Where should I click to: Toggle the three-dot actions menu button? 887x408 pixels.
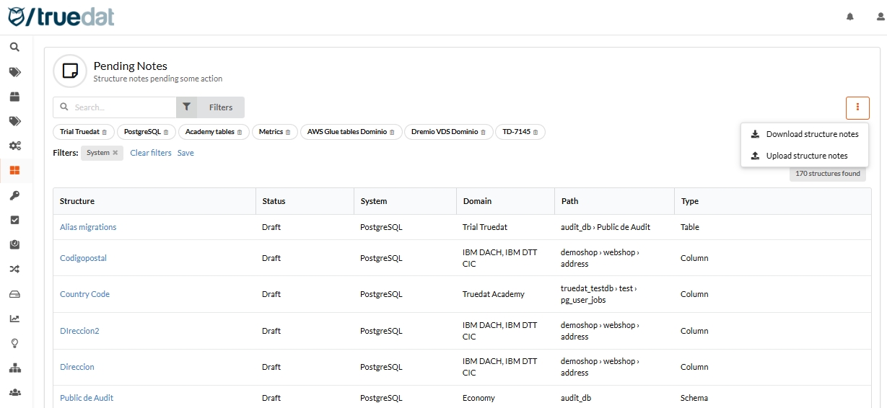point(857,107)
